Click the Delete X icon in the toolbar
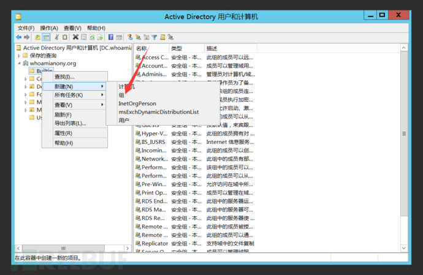Viewport: 423px width, 275px height. [75, 37]
